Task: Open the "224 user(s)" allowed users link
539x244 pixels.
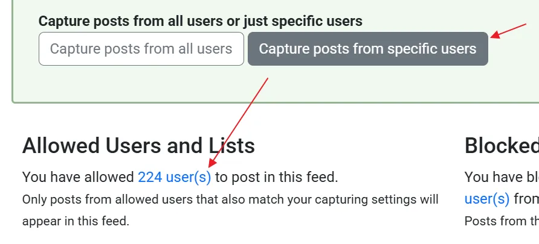Action: [174, 177]
